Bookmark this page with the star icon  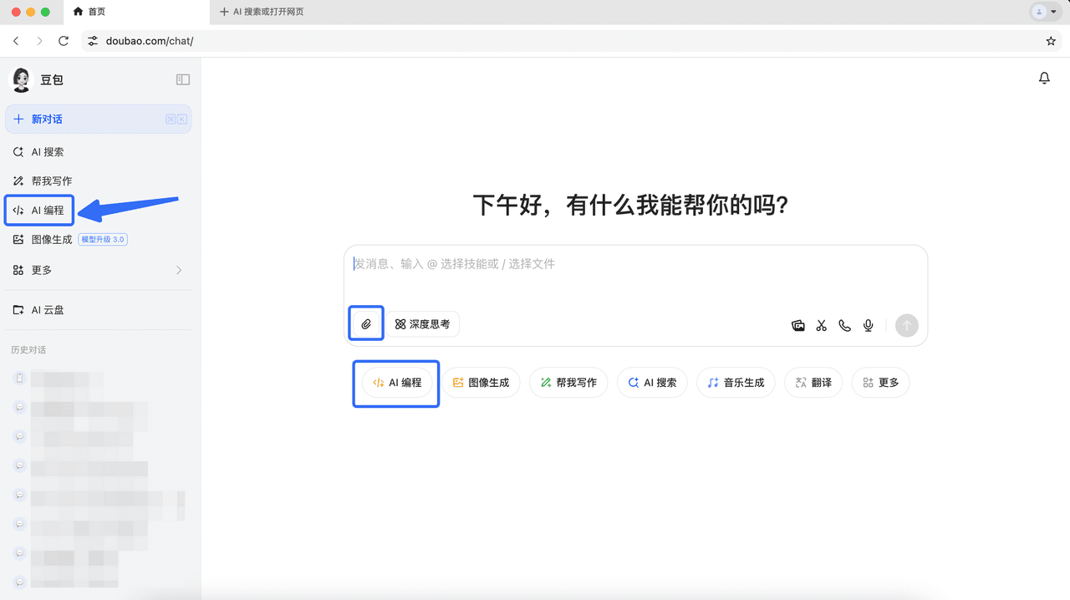(1051, 41)
